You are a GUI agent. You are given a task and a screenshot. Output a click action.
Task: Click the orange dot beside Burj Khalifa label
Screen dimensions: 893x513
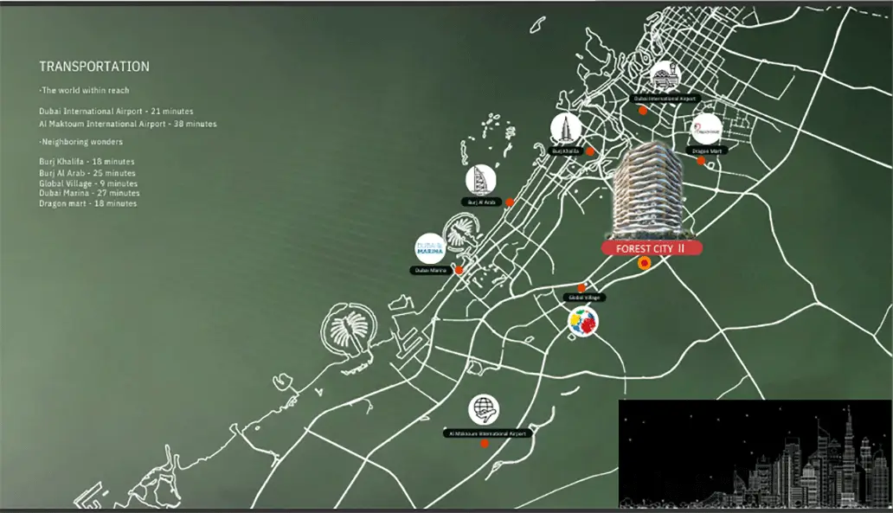coord(591,151)
